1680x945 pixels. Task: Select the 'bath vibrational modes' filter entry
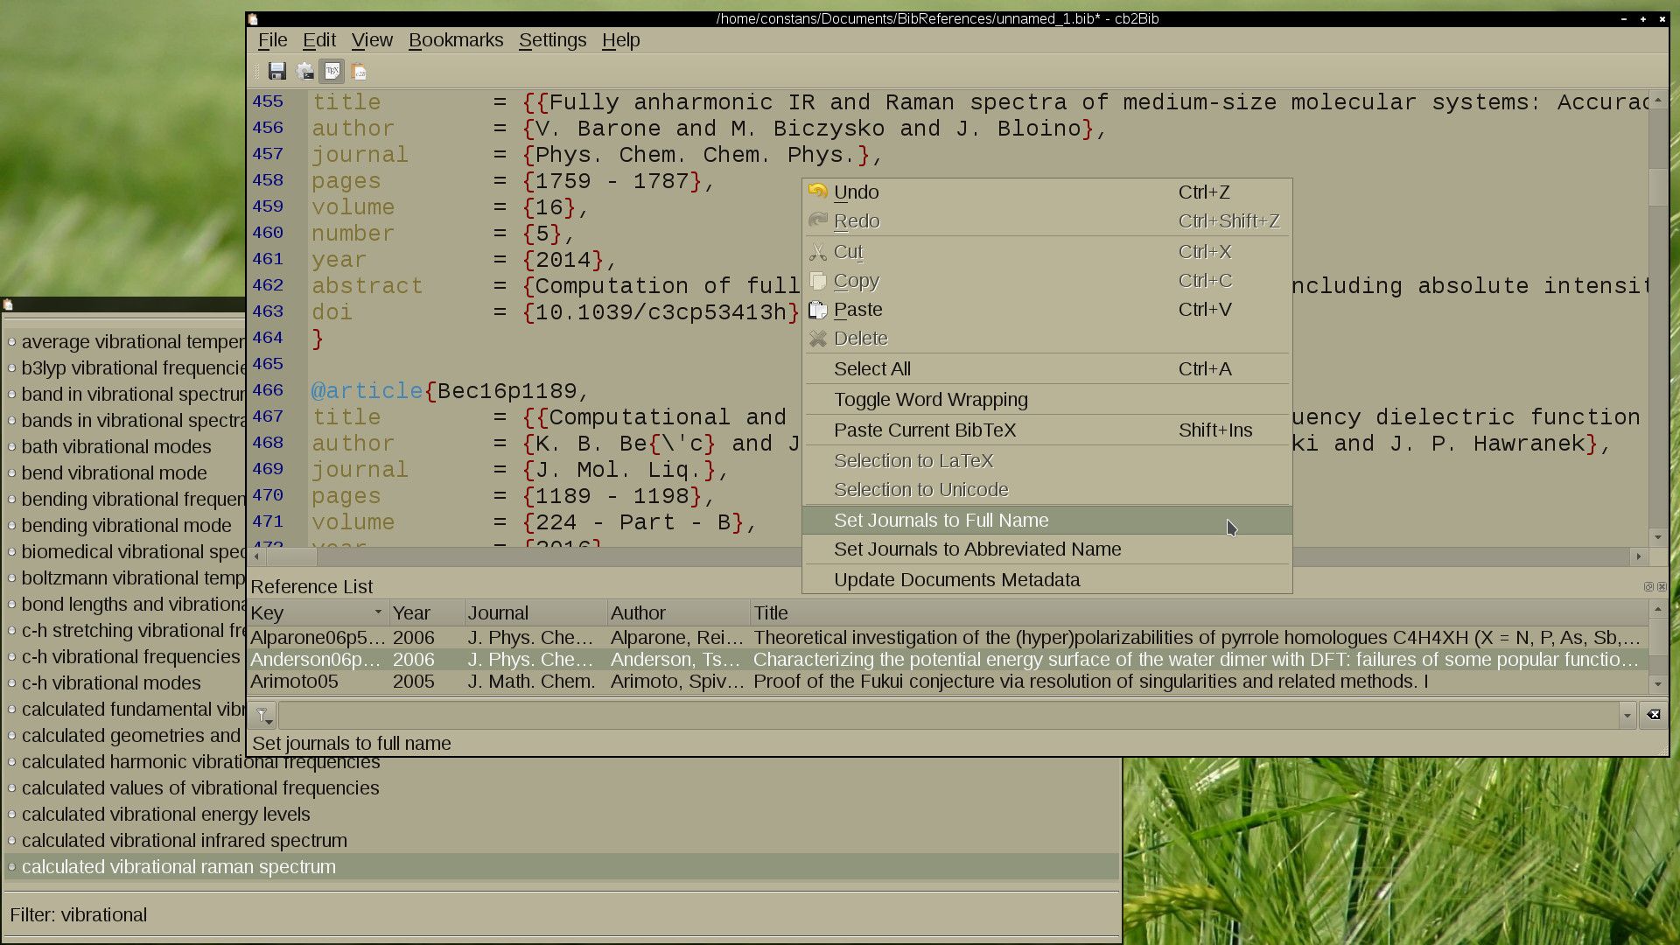[x=116, y=446]
